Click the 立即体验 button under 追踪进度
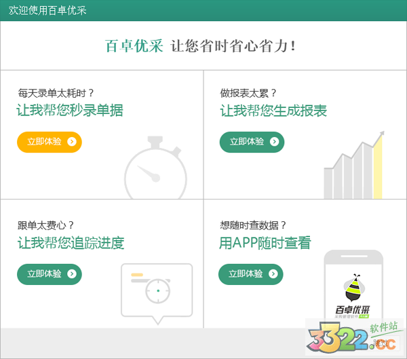This screenshot has width=407, height=359. 50,274
